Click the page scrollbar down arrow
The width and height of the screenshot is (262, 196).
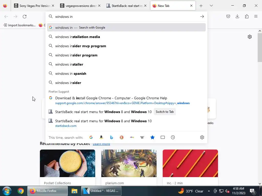click(x=260, y=183)
